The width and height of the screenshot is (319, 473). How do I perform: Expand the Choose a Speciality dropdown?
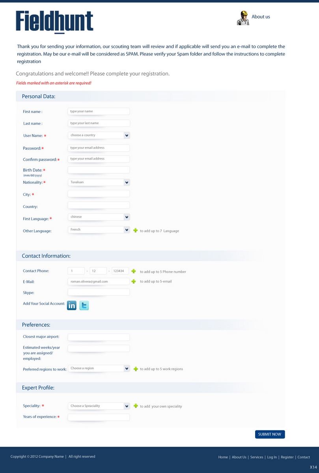pos(99,406)
